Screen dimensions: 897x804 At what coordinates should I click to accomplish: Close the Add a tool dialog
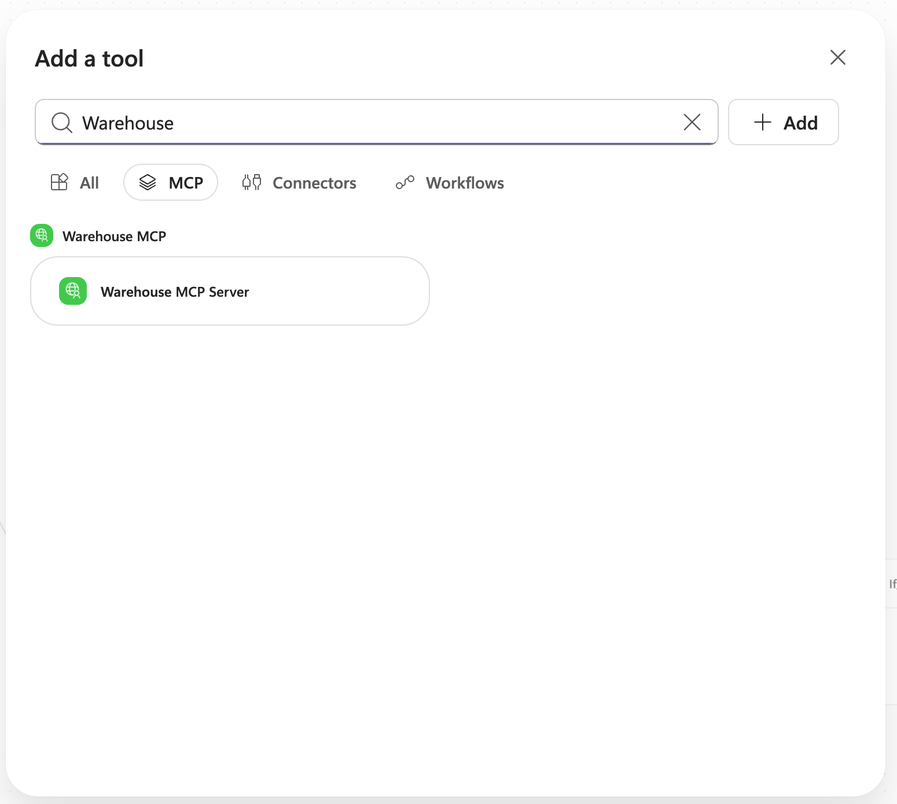pos(837,57)
